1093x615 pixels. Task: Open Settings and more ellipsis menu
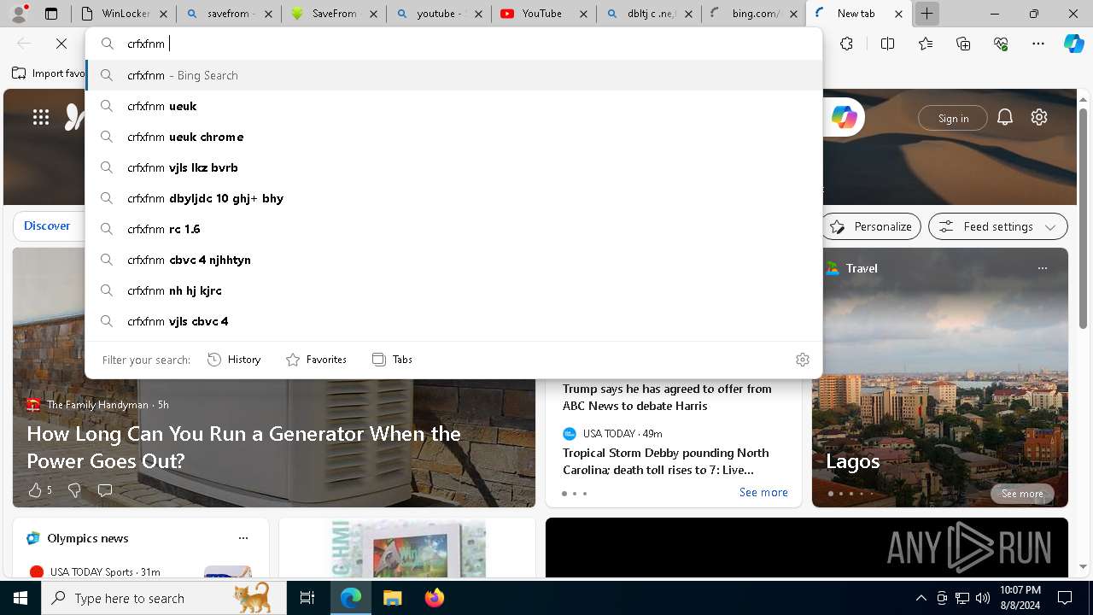pos(1038,44)
